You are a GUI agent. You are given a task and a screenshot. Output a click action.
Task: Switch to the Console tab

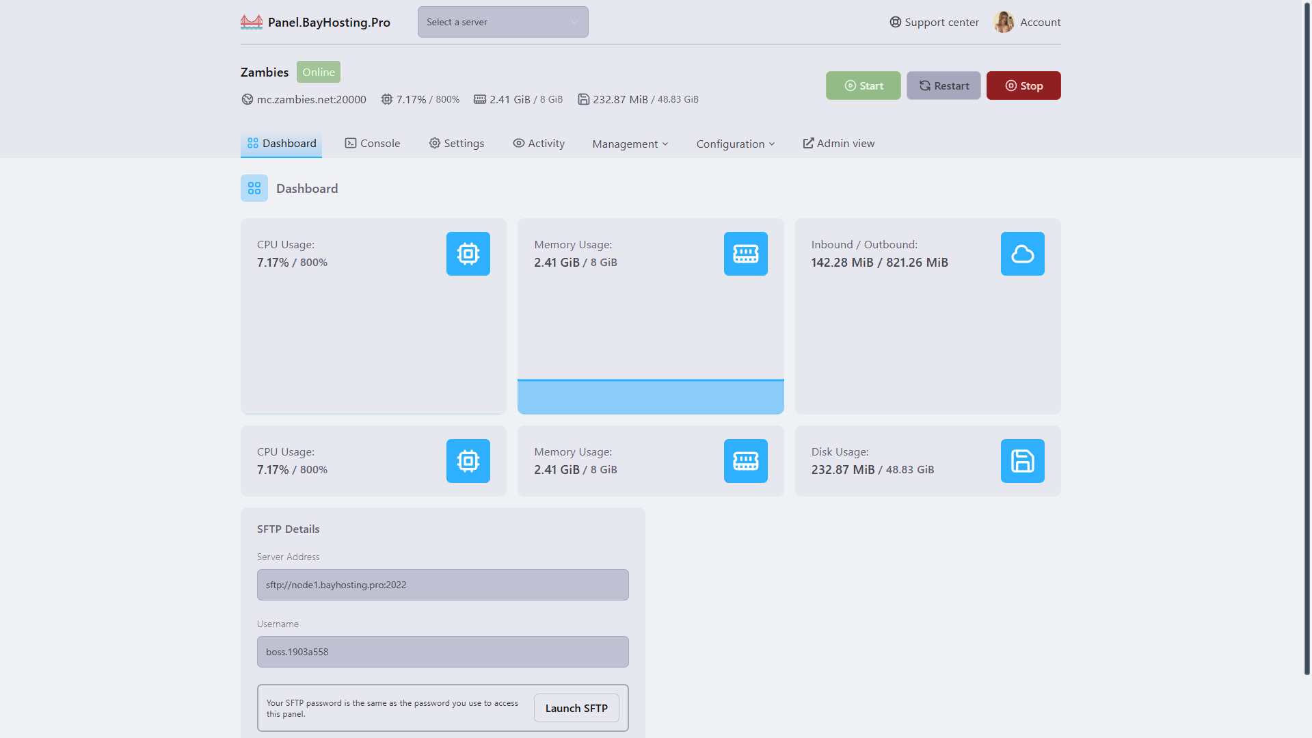373,143
